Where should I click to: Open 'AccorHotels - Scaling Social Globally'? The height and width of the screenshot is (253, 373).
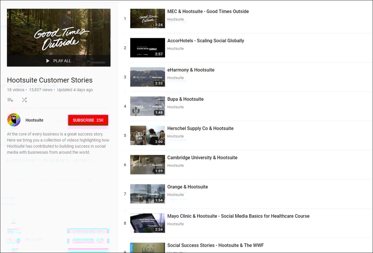(206, 40)
